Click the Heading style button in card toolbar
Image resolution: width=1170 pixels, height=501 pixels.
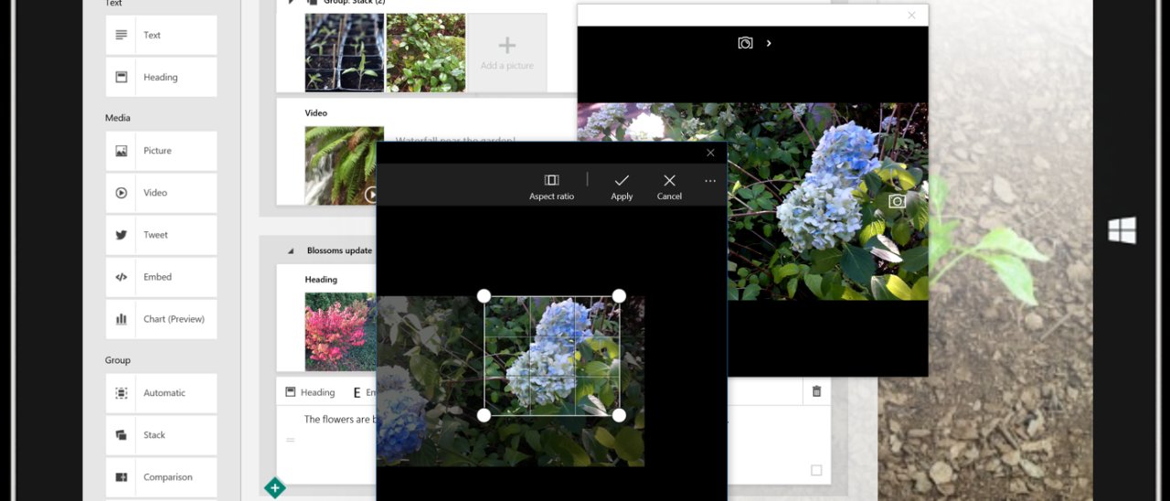click(310, 392)
